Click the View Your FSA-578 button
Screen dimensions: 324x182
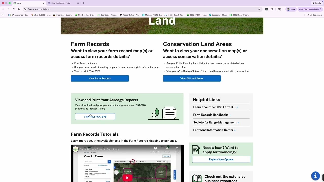pyautogui.click(x=95, y=117)
